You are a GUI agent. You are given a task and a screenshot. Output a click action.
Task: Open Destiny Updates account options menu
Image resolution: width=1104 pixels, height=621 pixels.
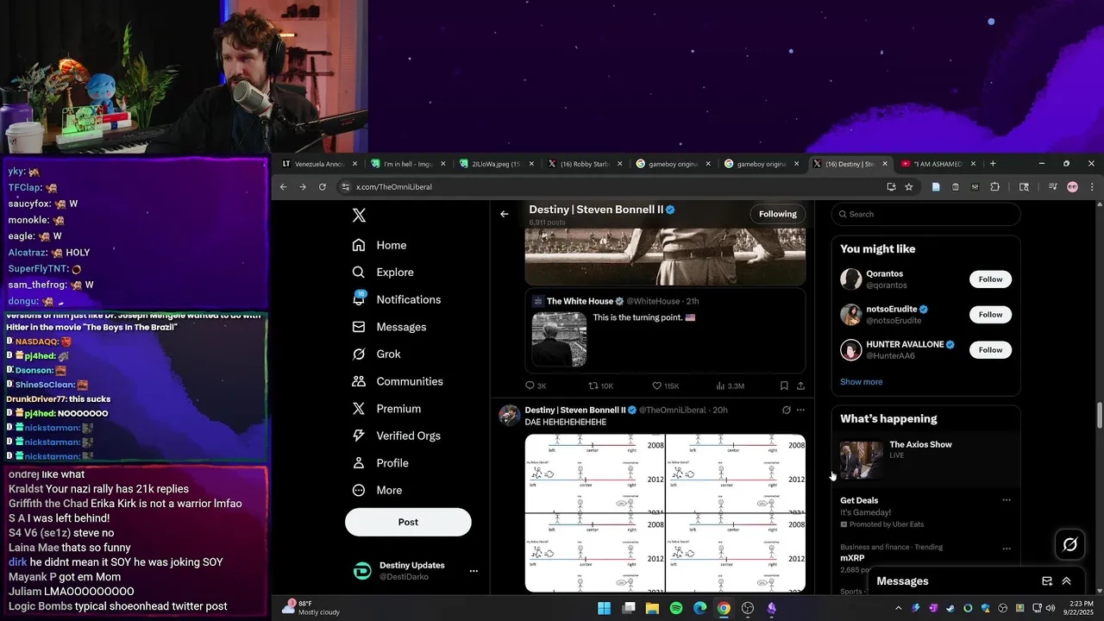(x=473, y=571)
